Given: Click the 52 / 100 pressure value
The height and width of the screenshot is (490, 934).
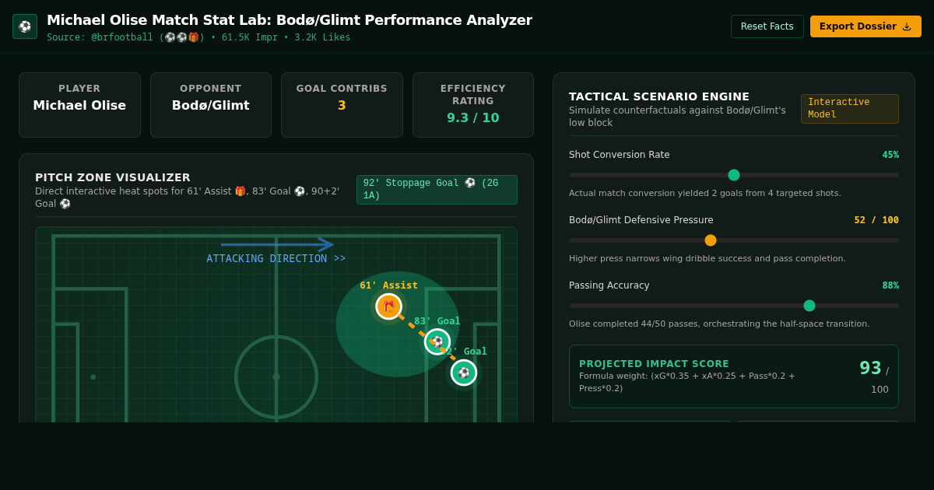Looking at the screenshot, I should click(x=876, y=220).
